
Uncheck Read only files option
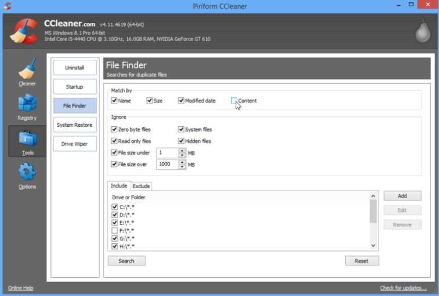[x=114, y=140]
